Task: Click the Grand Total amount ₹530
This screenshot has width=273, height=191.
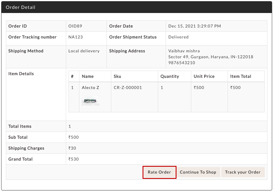Action: click(x=74, y=159)
